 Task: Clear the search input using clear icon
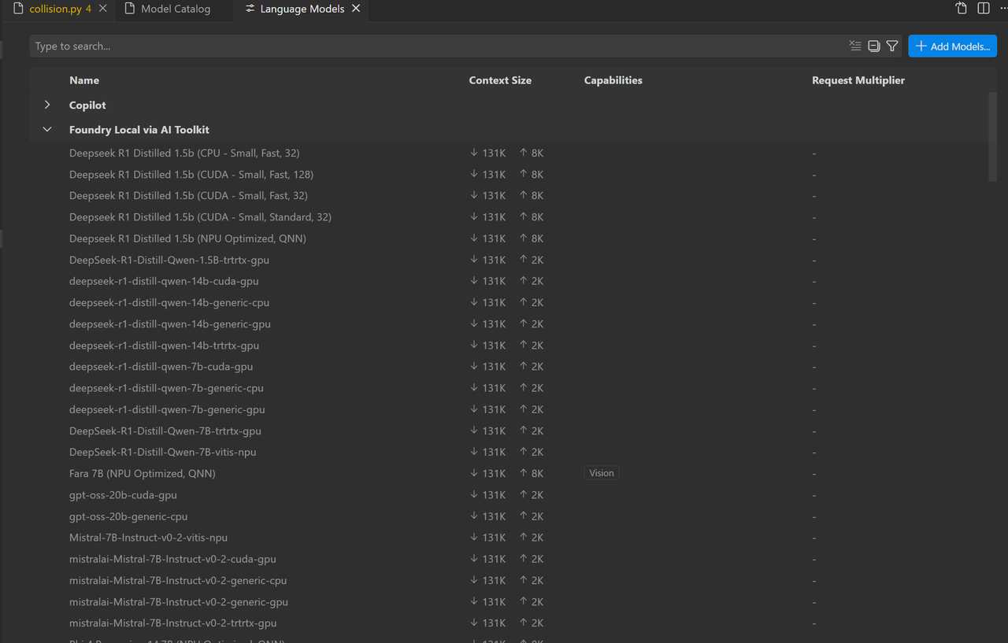point(855,46)
